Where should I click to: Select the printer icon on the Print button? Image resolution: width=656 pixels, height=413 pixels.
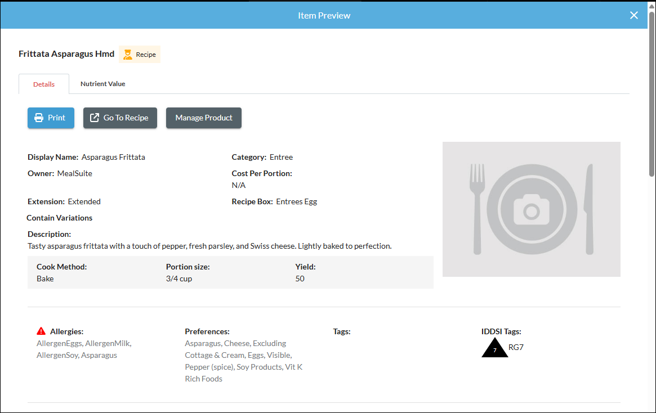coord(38,118)
